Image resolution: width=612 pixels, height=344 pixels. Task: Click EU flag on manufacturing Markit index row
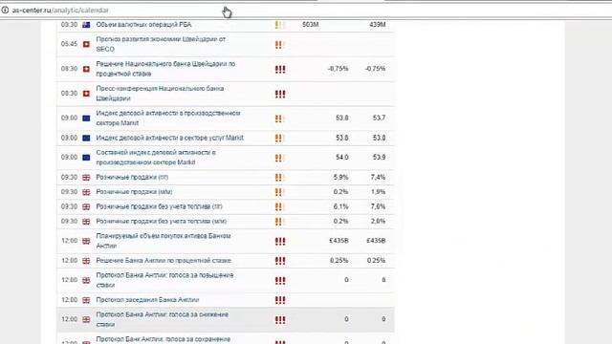pos(86,118)
